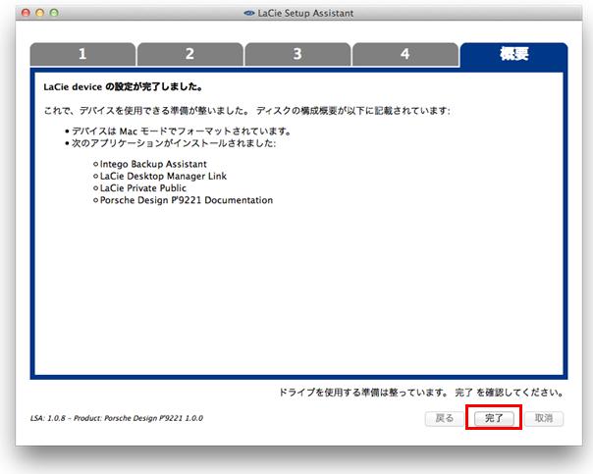The height and width of the screenshot is (474, 593).
Task: Click the sentence starting 'これで、デバイスを使用できる'
Action: [x=247, y=111]
